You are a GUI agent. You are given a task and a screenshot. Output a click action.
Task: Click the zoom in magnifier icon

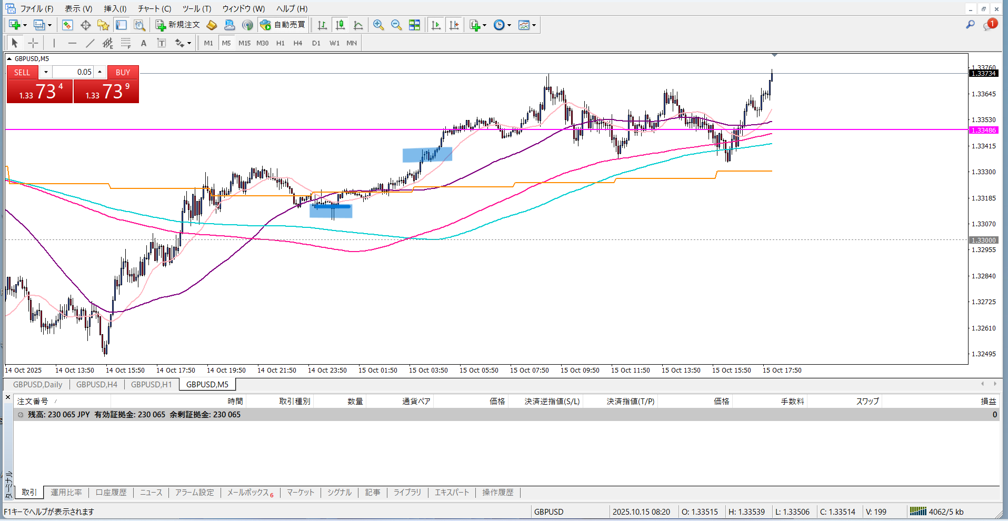tap(378, 25)
